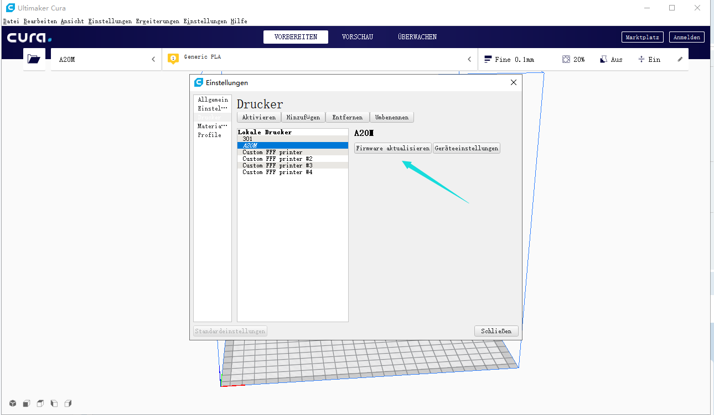This screenshot has height=415, width=714.
Task: Click the Aktivieren button
Action: pos(259,117)
